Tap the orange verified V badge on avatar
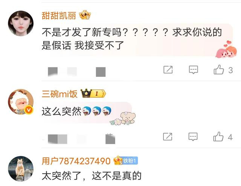 [x=29, y=110]
